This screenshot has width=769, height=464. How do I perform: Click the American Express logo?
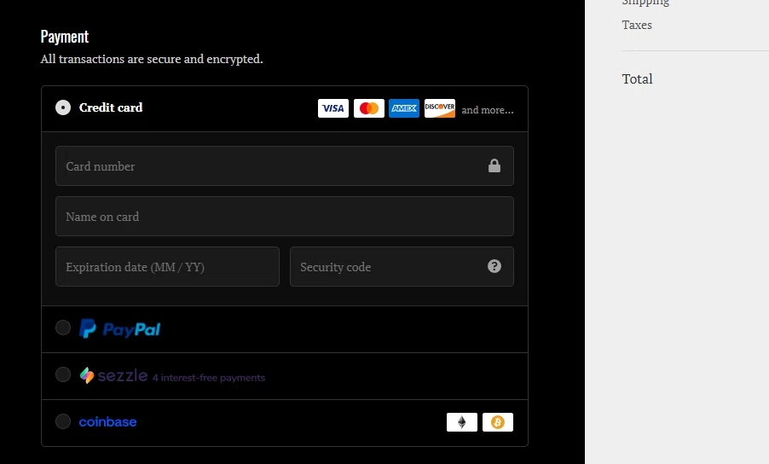(404, 108)
